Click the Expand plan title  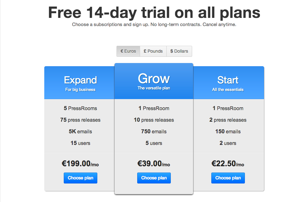point(80,80)
